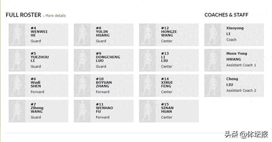Click the small arrow before More details
272x142 pixels.
click(44, 16)
